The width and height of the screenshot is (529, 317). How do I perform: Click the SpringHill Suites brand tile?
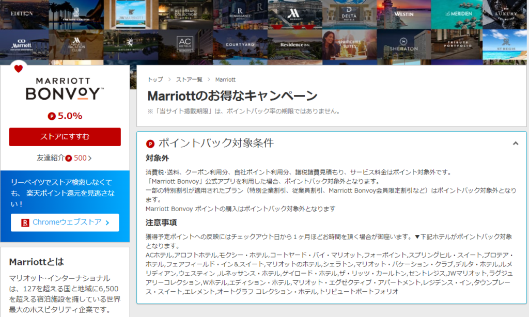349,44
